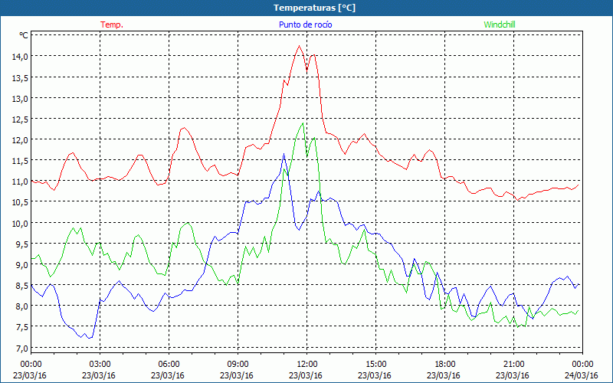Select the blue Punto de rocío legend label

click(x=305, y=25)
